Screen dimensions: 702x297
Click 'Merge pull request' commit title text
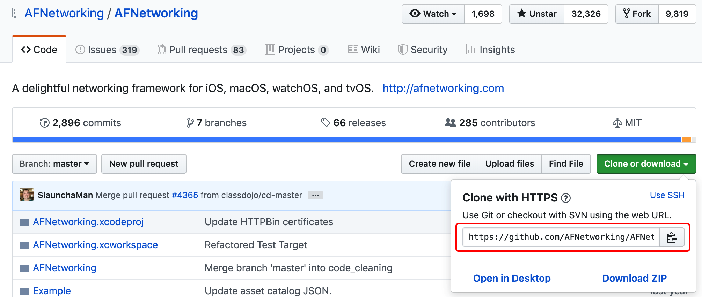click(132, 195)
